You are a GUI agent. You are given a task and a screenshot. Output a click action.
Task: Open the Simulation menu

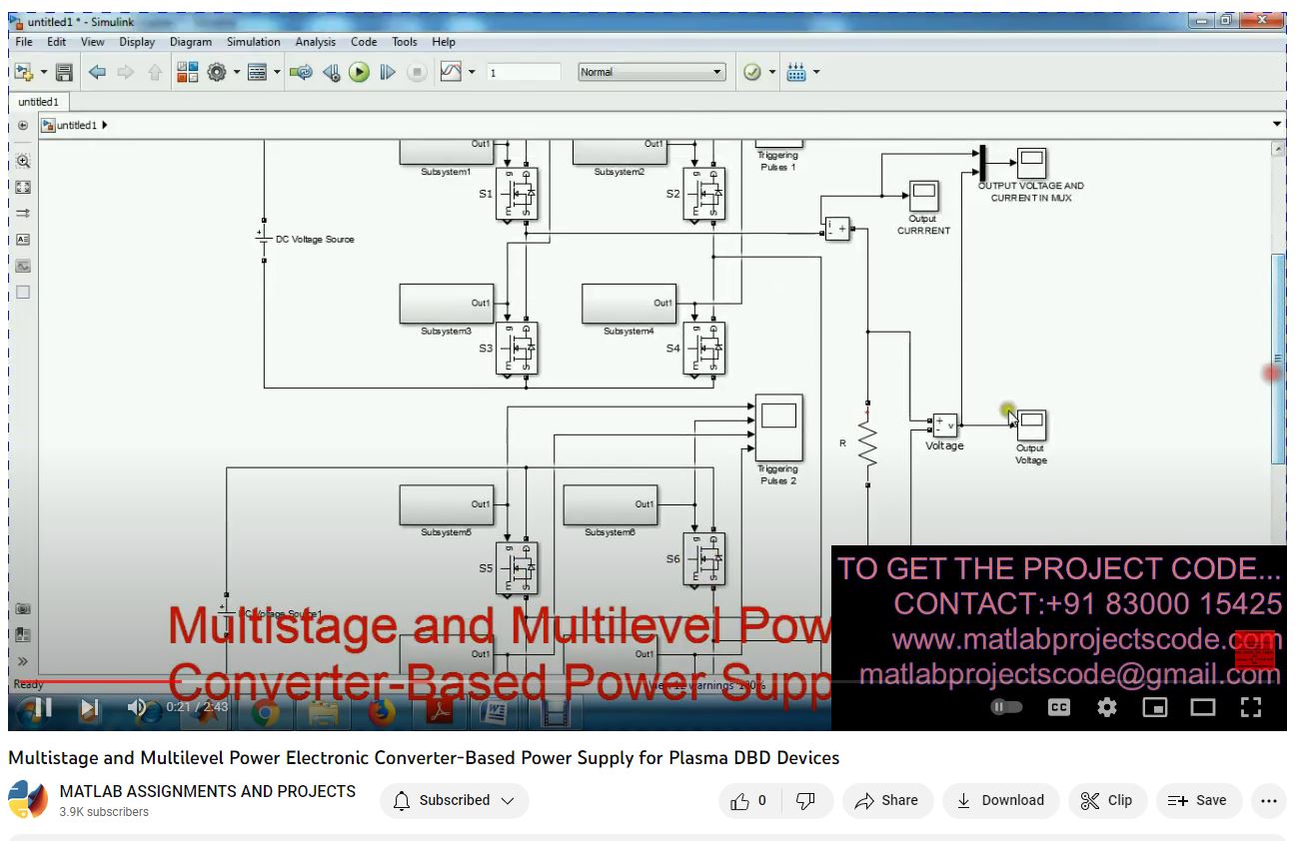pos(253,42)
